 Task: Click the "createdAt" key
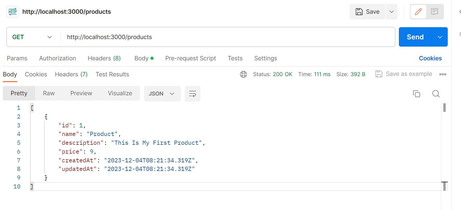click(x=77, y=160)
